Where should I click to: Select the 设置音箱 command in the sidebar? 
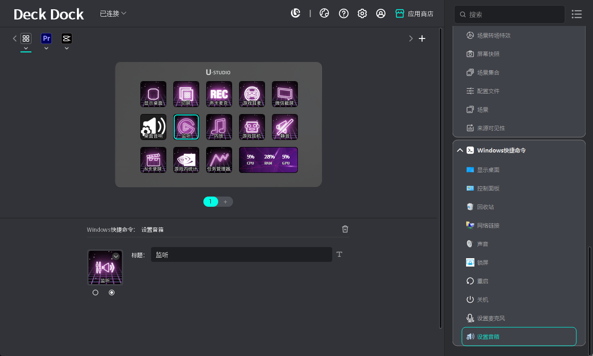coord(519,337)
